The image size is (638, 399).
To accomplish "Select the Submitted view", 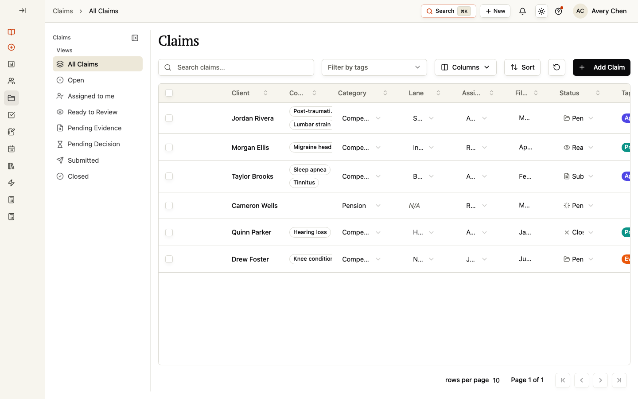I will [97, 160].
